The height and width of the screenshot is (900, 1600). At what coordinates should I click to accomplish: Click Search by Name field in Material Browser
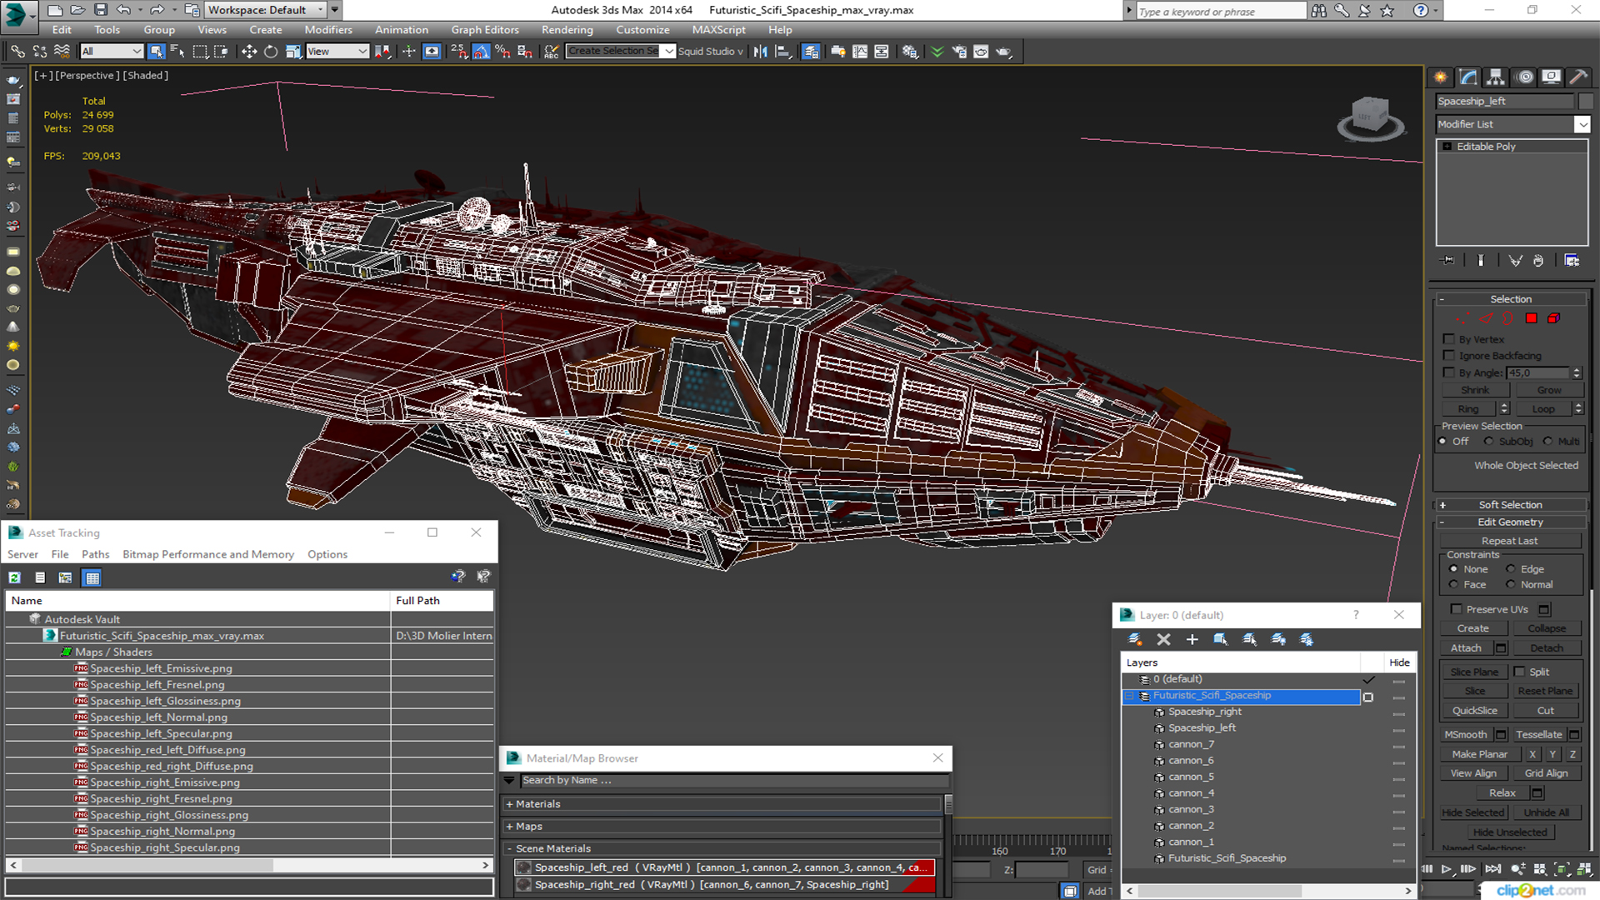click(733, 781)
